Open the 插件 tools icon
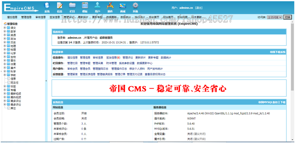 [x=110, y=6]
